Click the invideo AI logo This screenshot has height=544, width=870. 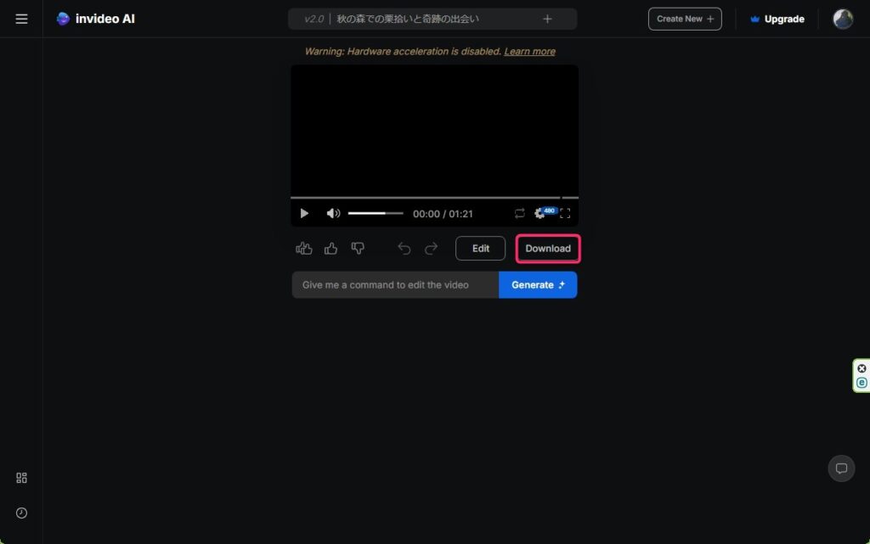point(95,19)
